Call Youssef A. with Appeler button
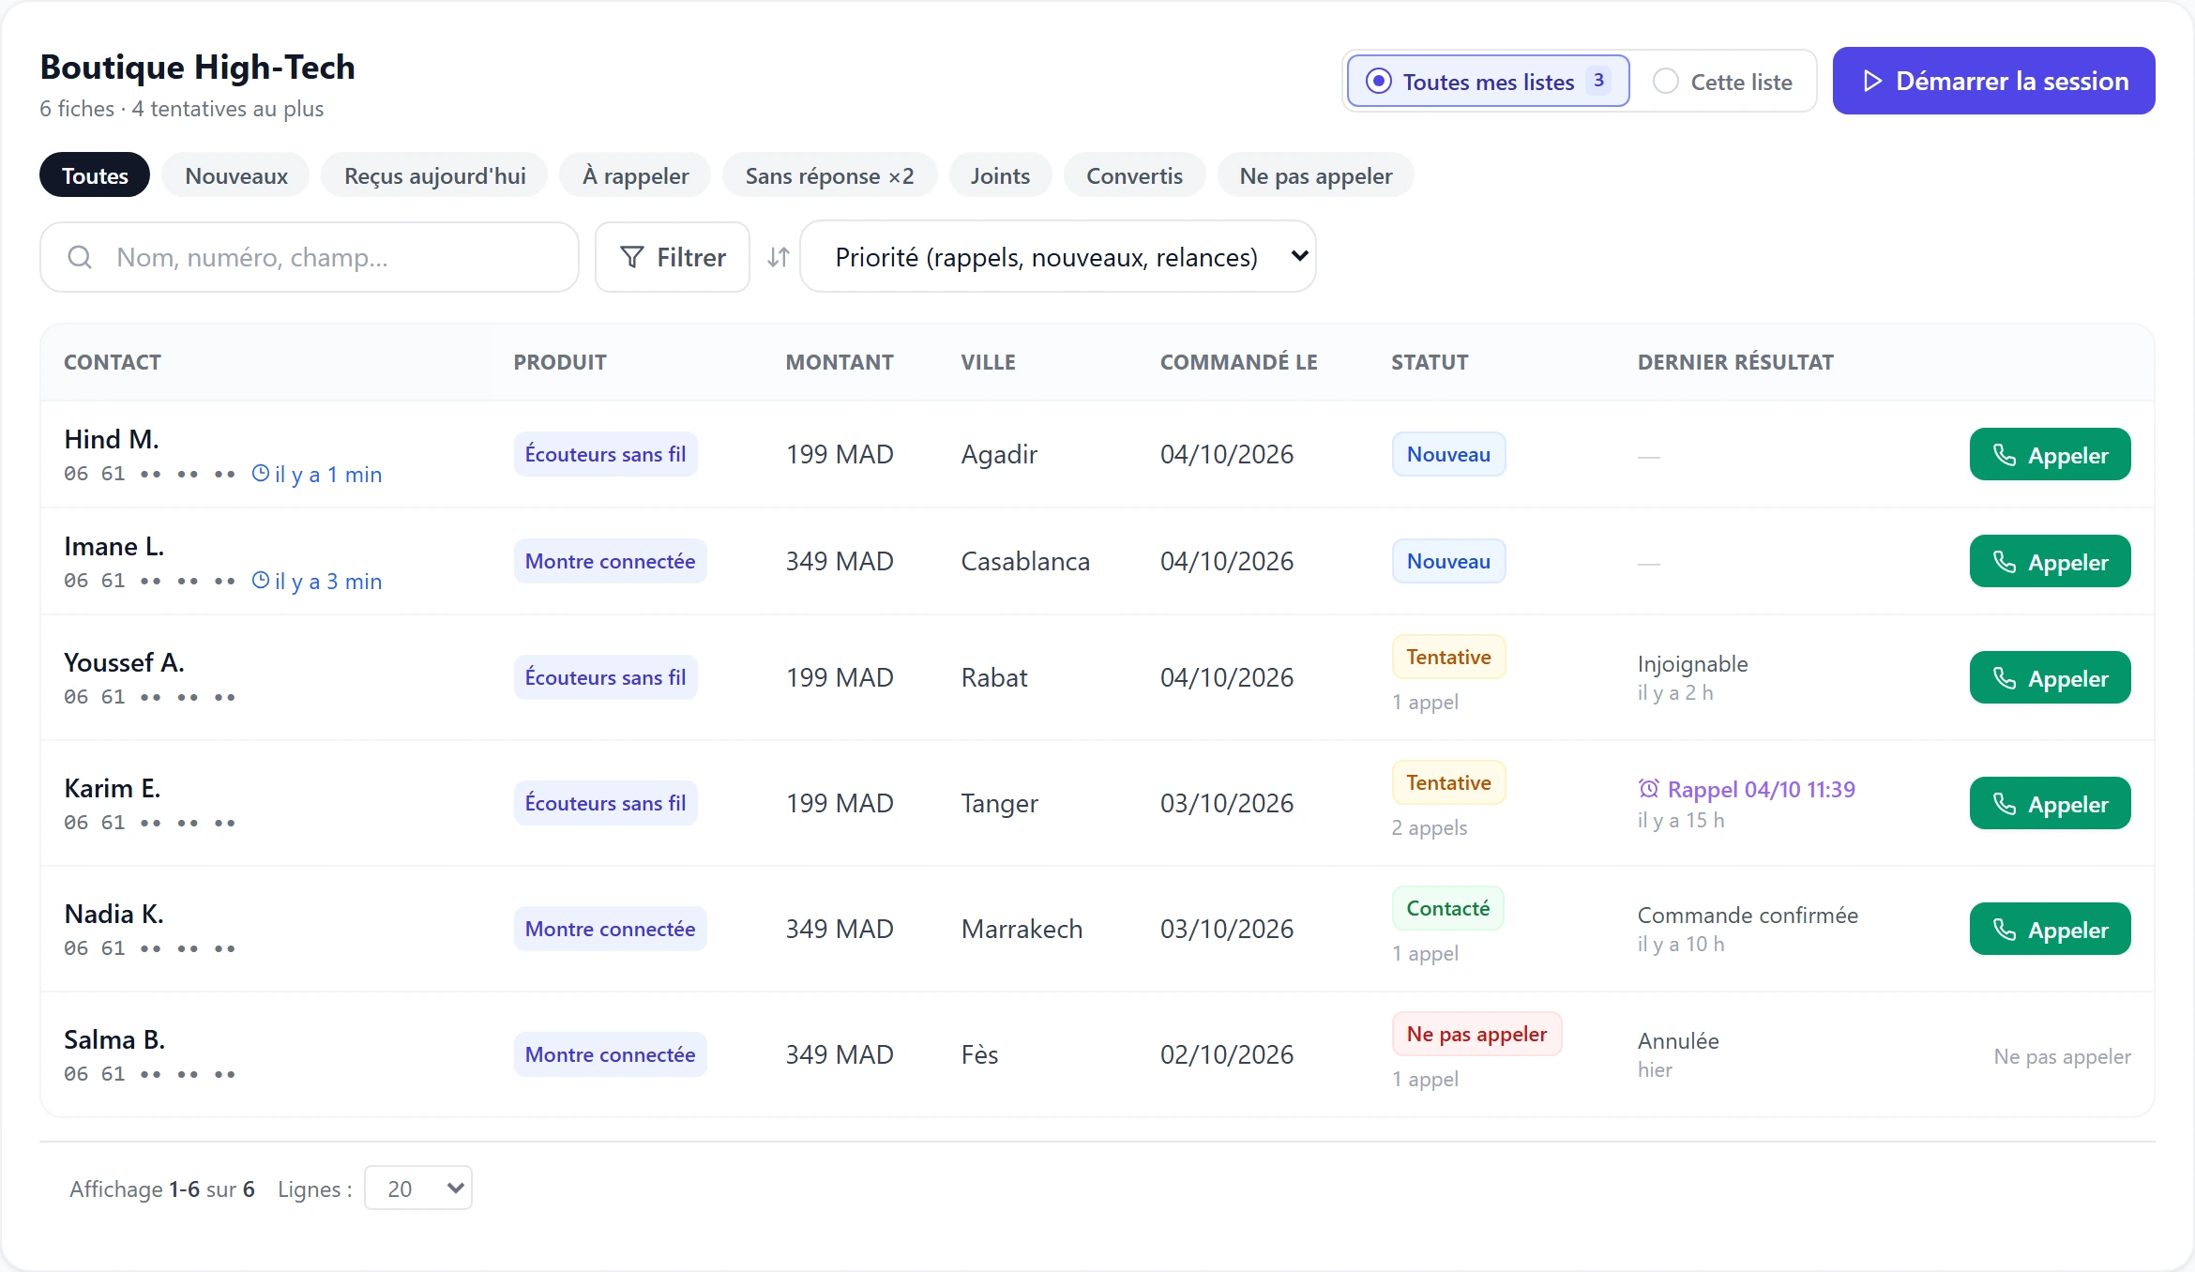The width and height of the screenshot is (2195, 1272). [x=2050, y=678]
